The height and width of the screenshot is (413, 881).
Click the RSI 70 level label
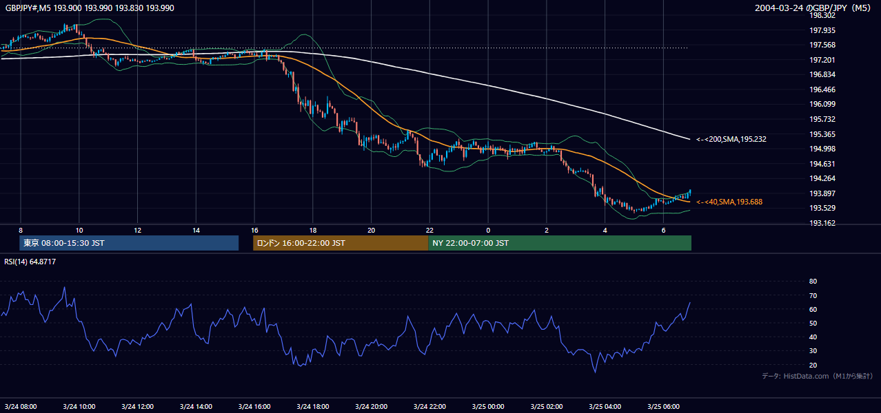pos(813,295)
